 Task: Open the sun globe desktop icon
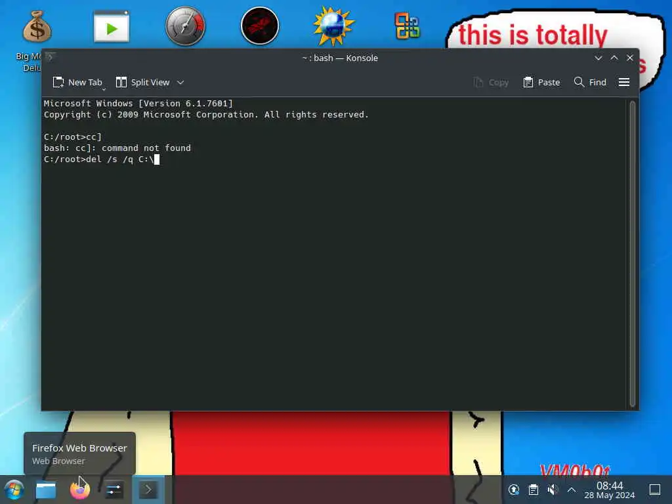(333, 26)
